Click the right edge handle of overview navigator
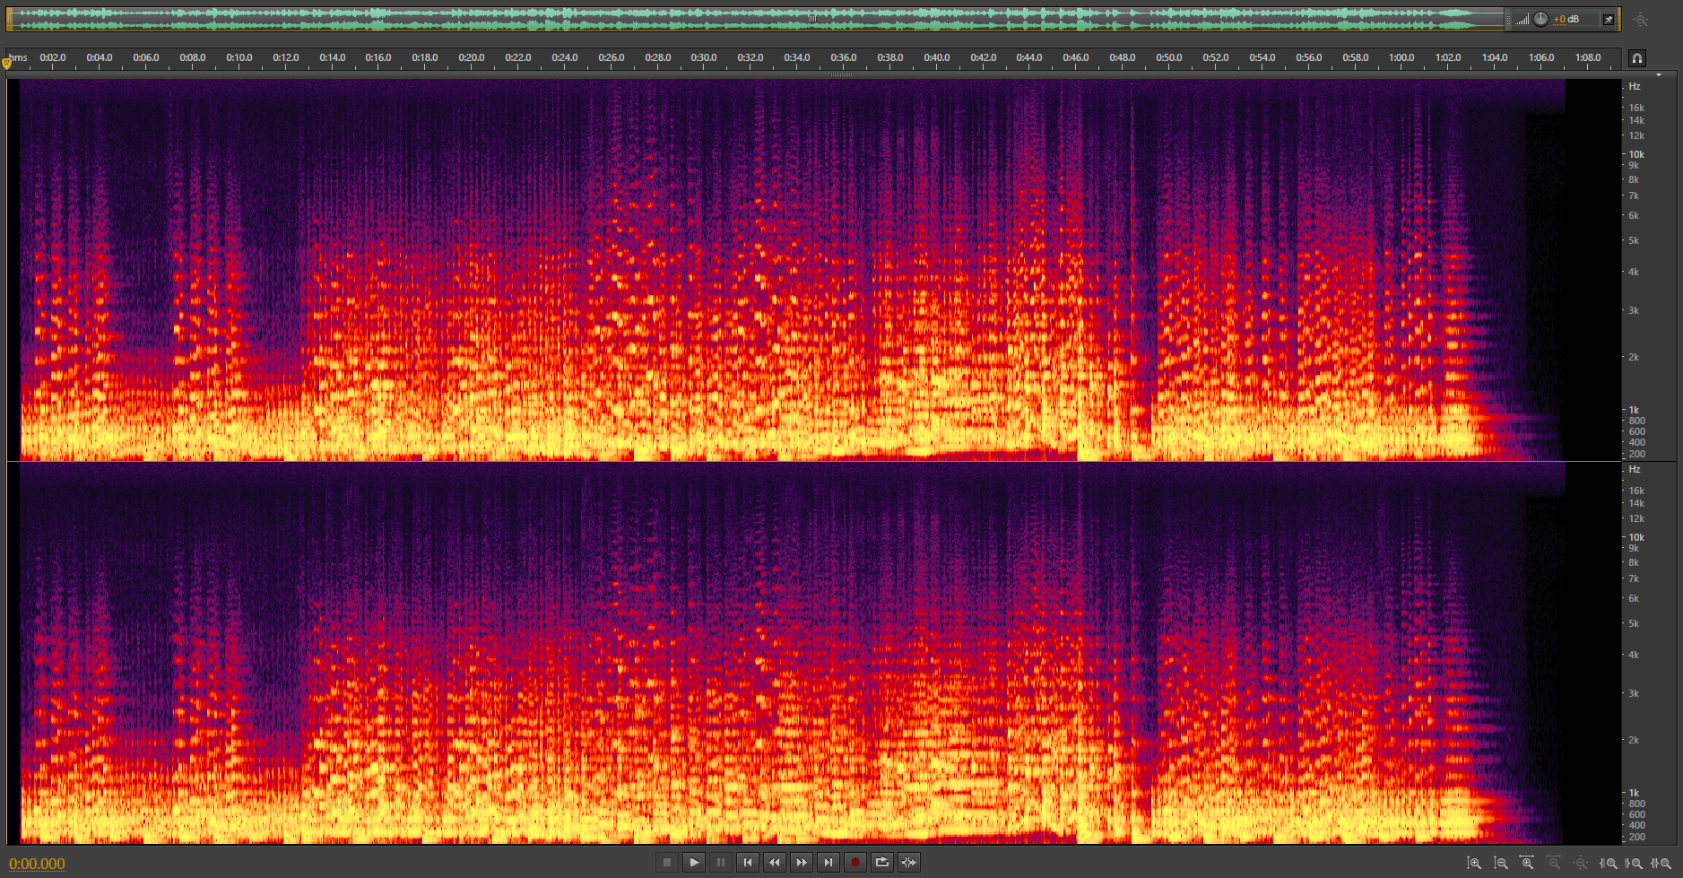The height and width of the screenshot is (878, 1683). 1618,19
